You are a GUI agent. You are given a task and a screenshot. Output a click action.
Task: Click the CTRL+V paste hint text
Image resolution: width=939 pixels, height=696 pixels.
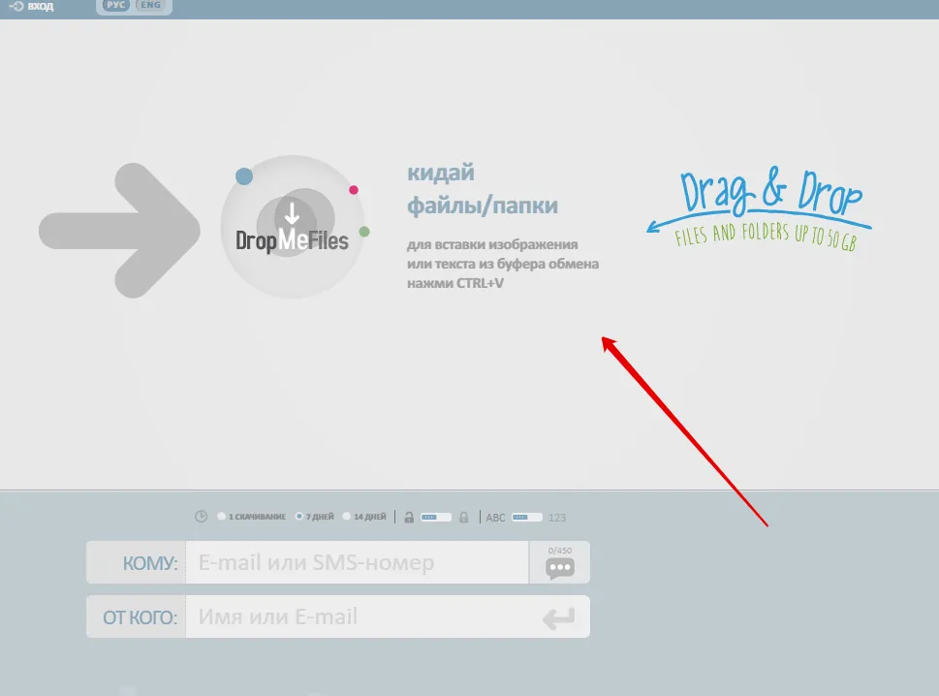coord(503,264)
